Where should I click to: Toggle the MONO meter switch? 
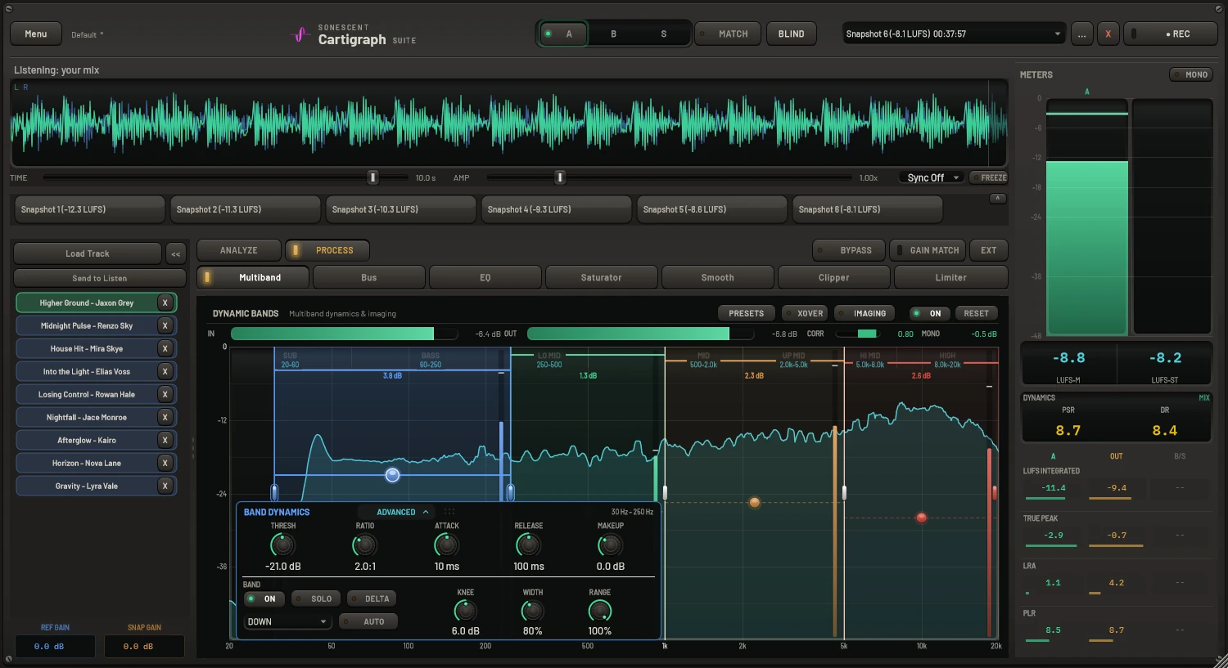click(x=1191, y=74)
